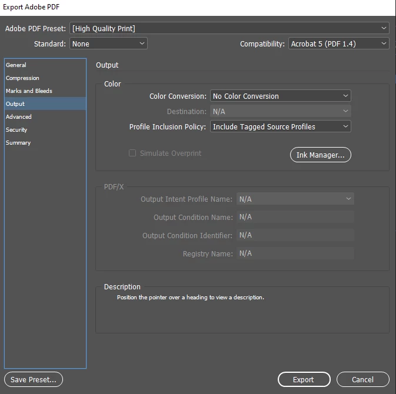Click the Output Condition Identifier field

[x=295, y=235]
